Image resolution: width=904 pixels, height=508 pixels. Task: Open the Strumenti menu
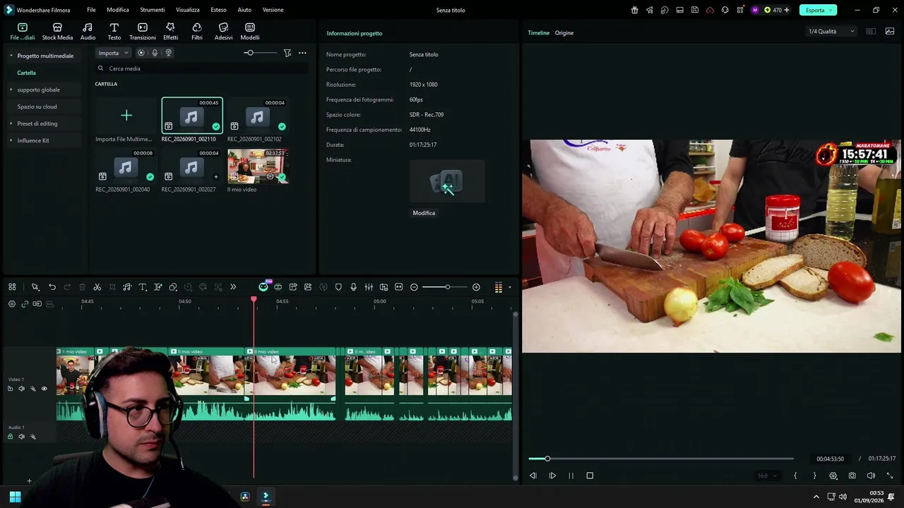152,10
